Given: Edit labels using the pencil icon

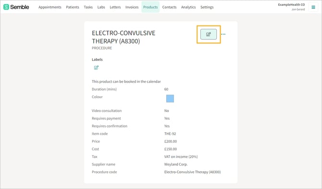Looking at the screenshot, I should tap(96, 68).
